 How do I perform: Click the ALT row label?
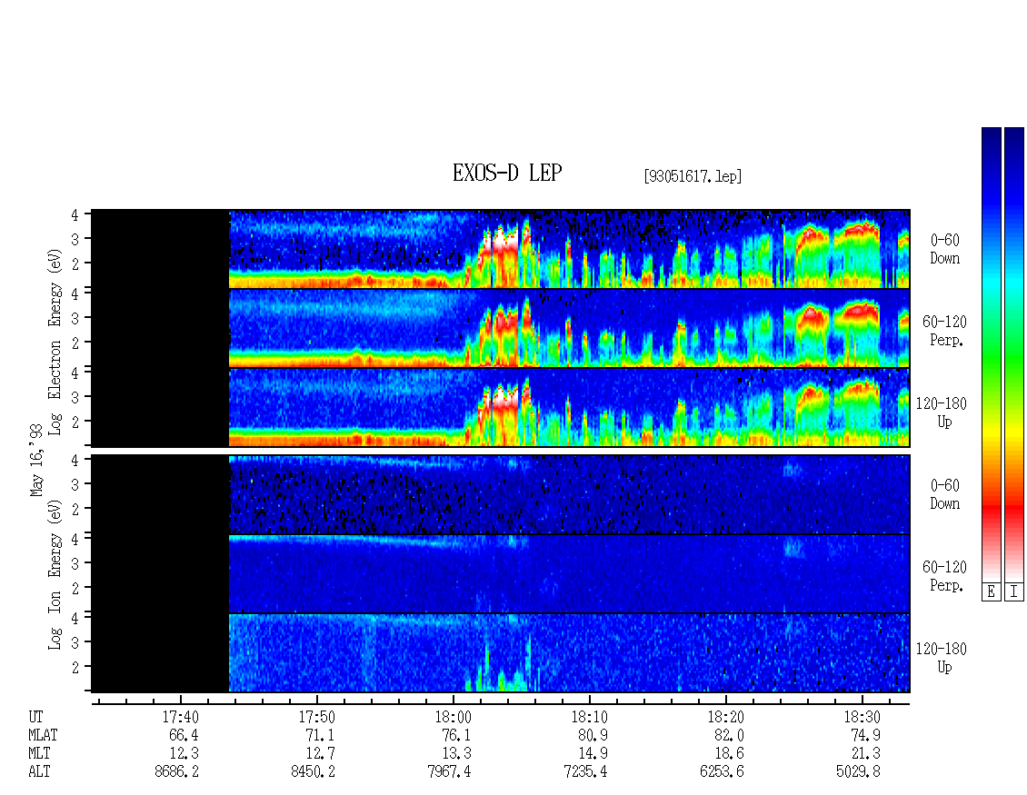[x=39, y=771]
